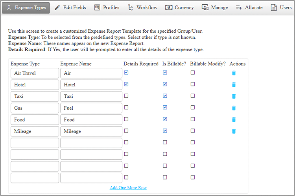
Task: Open the Workflow tab
Action: (143, 7)
